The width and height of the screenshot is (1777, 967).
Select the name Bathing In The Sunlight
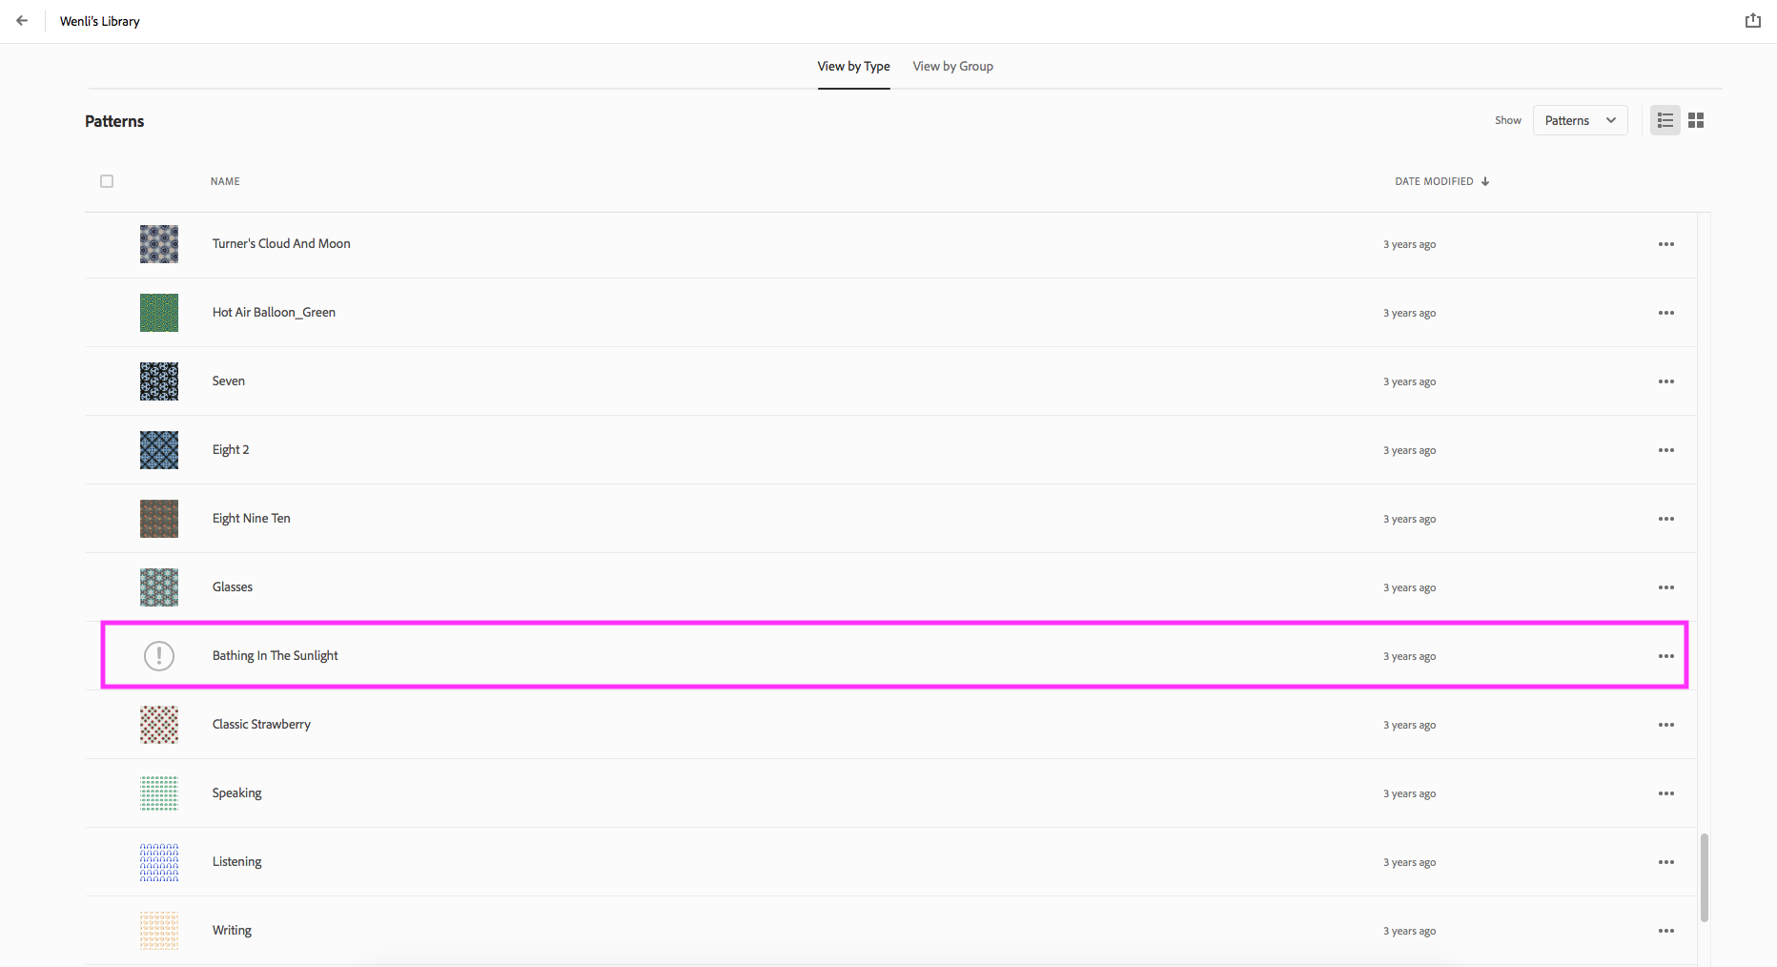(x=275, y=655)
